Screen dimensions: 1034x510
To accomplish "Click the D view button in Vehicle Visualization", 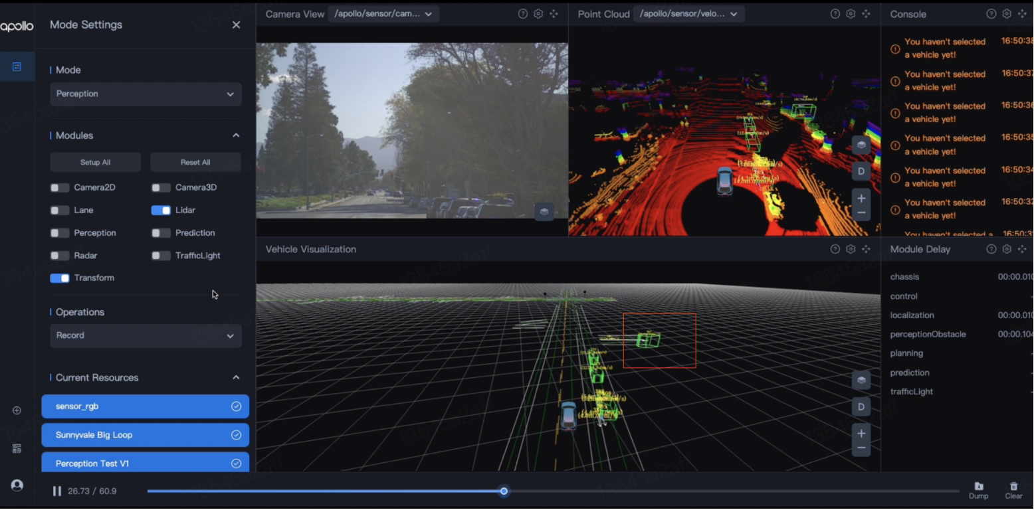I will click(861, 407).
